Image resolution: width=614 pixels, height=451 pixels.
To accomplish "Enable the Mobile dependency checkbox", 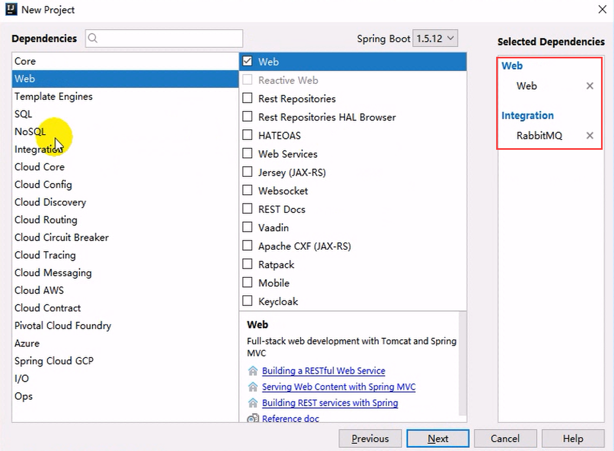I will coord(248,282).
